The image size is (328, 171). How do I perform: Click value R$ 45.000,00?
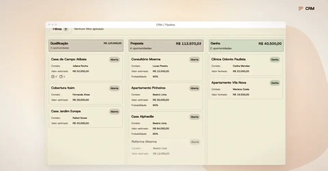(81, 123)
